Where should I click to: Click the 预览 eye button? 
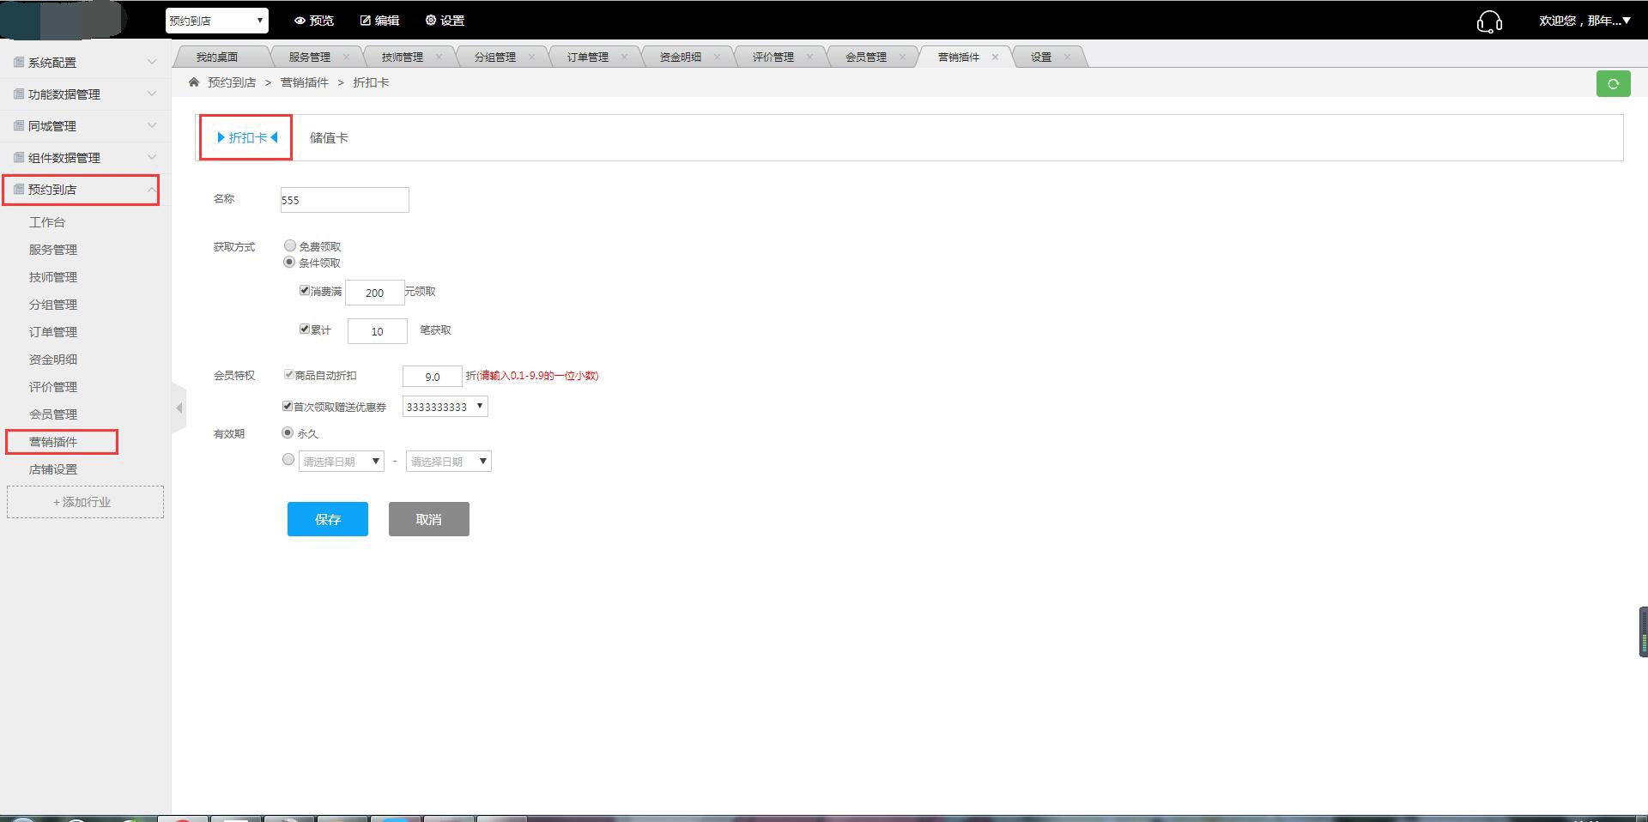click(314, 21)
